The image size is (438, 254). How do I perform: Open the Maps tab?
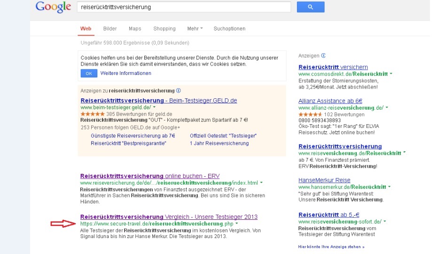click(135, 29)
